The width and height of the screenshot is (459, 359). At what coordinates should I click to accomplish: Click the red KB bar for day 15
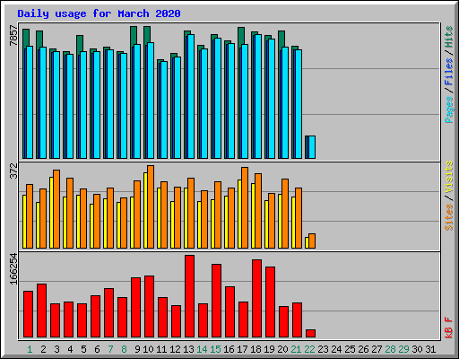(217, 301)
